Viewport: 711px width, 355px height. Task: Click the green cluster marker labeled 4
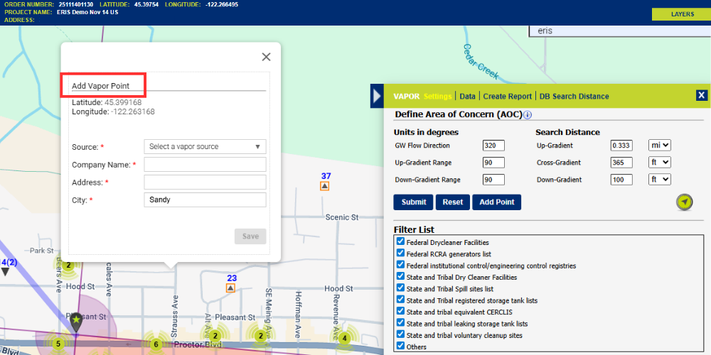tap(344, 339)
